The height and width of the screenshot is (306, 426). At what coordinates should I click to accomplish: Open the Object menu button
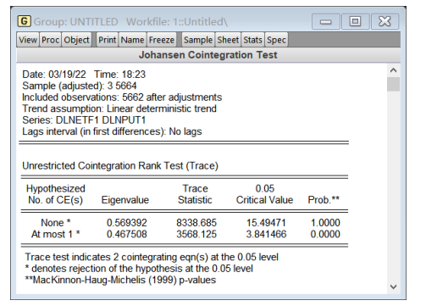click(x=76, y=40)
